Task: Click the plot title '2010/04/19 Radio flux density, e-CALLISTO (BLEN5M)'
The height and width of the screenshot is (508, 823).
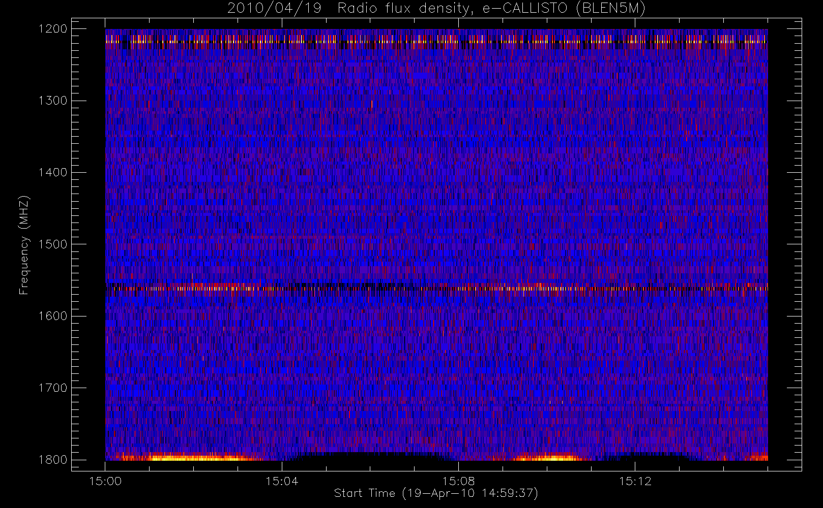Action: tap(436, 9)
